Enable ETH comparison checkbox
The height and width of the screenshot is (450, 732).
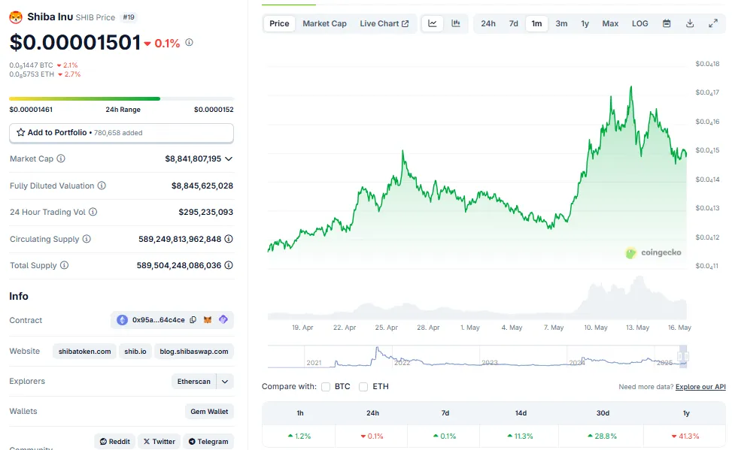(x=363, y=387)
